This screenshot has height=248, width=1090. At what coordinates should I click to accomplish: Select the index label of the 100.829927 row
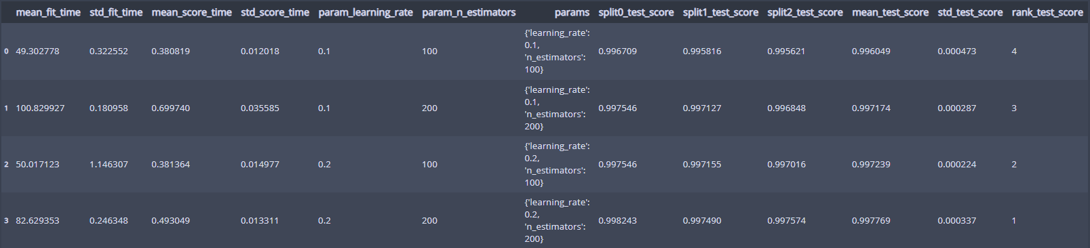6,108
